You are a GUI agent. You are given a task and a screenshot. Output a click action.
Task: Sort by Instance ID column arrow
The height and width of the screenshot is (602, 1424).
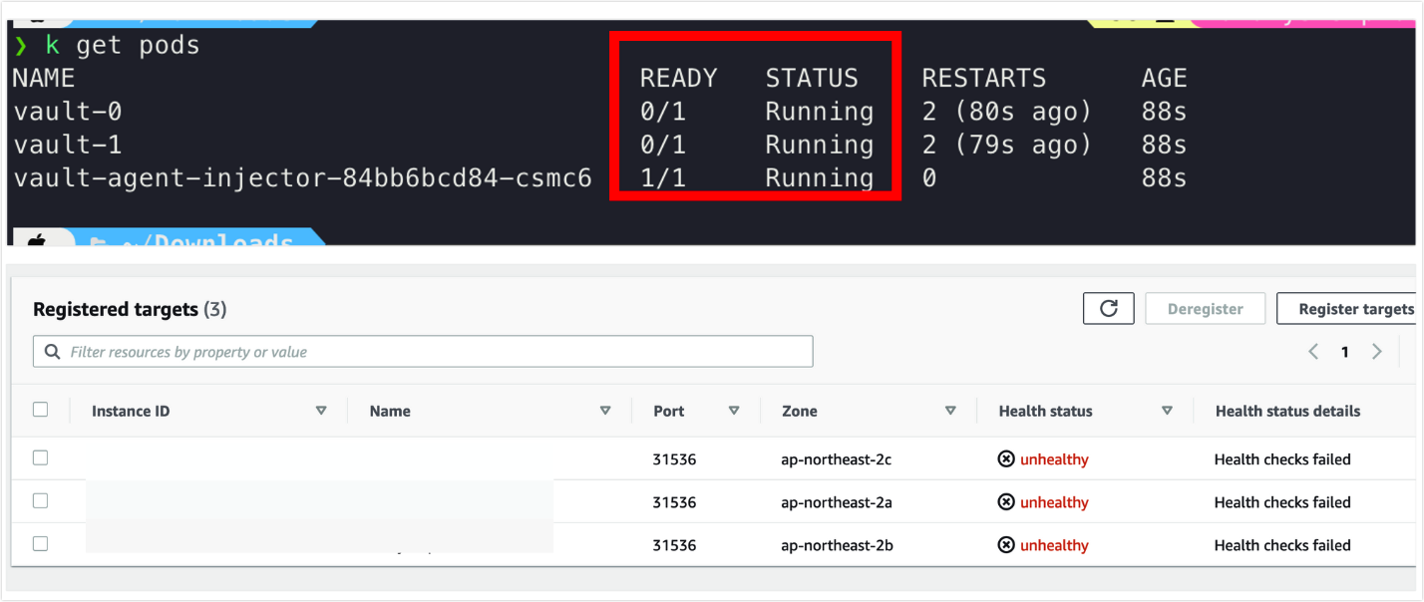tap(321, 411)
